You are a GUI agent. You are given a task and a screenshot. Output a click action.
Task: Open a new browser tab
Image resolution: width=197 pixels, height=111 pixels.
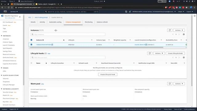point(61,4)
